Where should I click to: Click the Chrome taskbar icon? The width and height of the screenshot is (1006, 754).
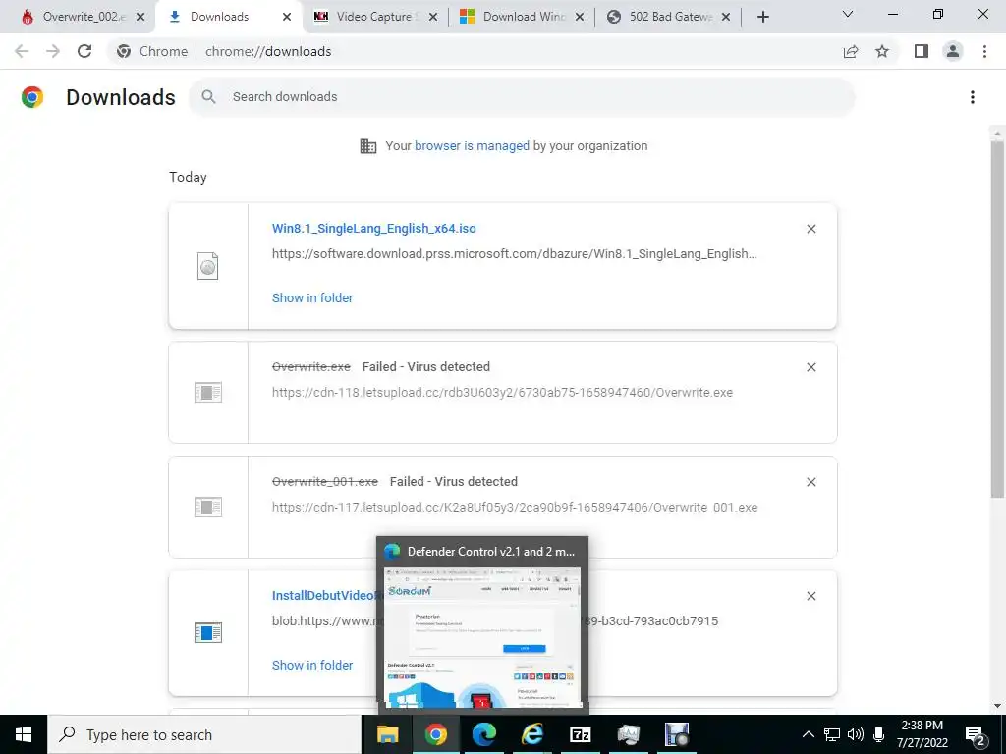pos(435,734)
